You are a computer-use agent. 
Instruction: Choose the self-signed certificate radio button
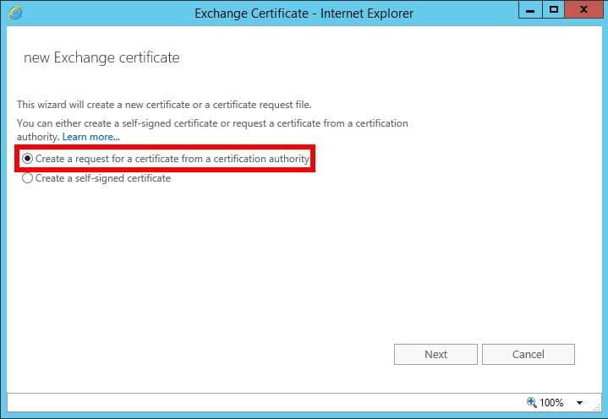point(28,179)
